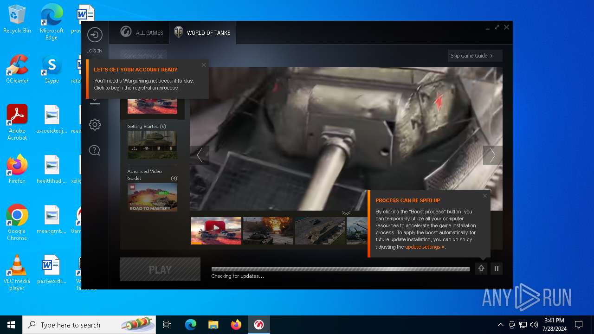Select the Adobe Acrobat desktop icon
The width and height of the screenshot is (594, 334).
point(17,122)
